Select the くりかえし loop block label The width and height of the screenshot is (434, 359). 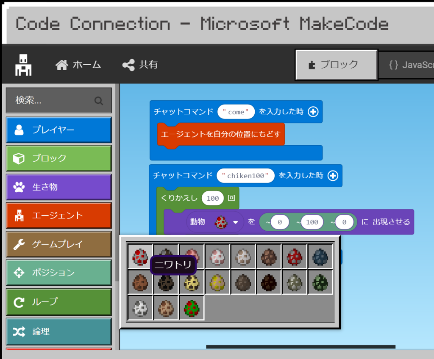179,198
